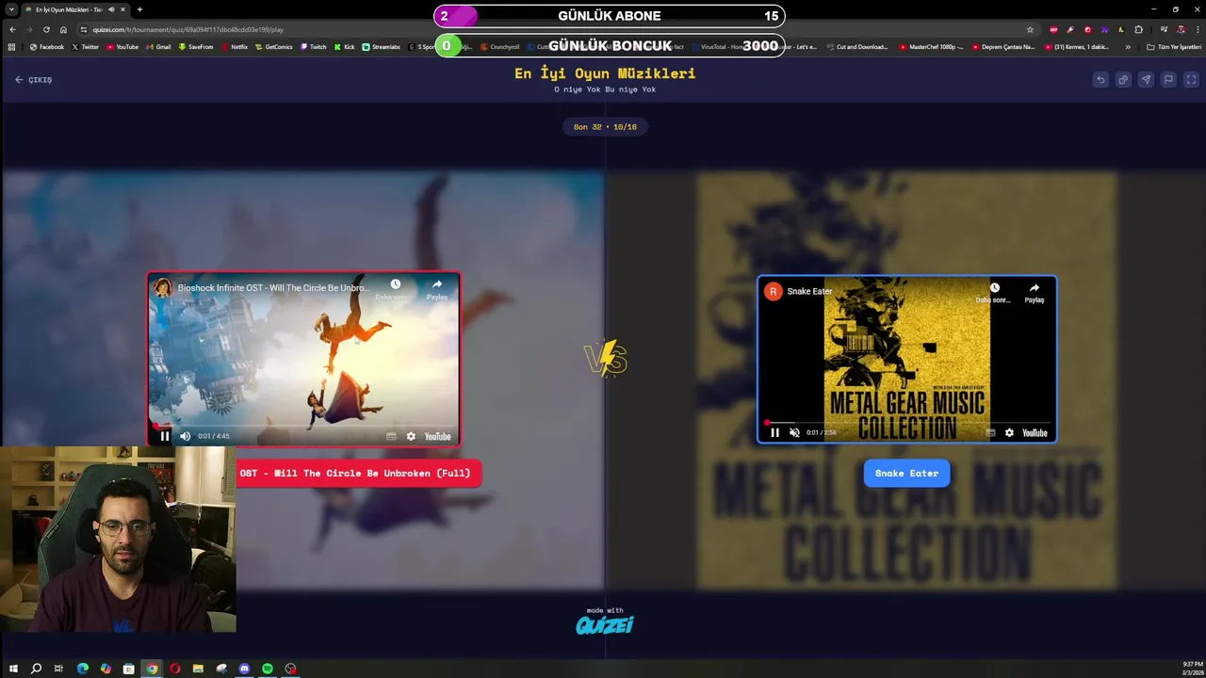1206x678 pixels.
Task: Open Microsoft Edge from the taskbar
Action: pos(83,669)
